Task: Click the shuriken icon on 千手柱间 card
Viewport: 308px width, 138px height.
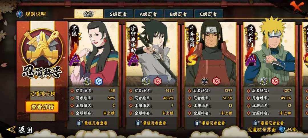Action: [x=204, y=81]
